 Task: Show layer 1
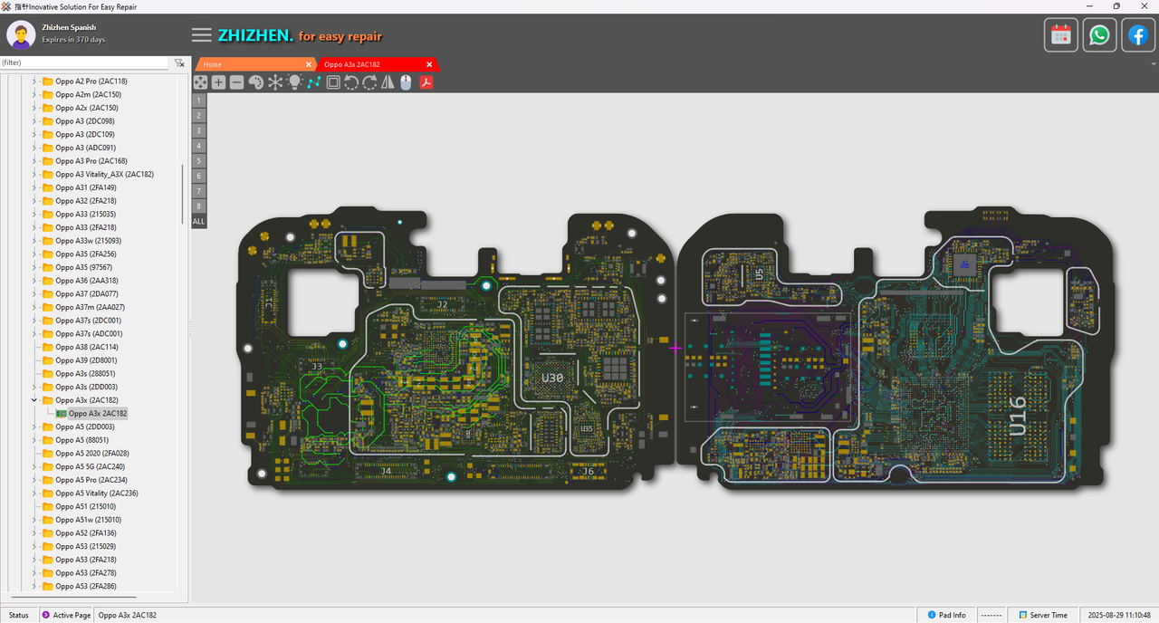[198, 101]
